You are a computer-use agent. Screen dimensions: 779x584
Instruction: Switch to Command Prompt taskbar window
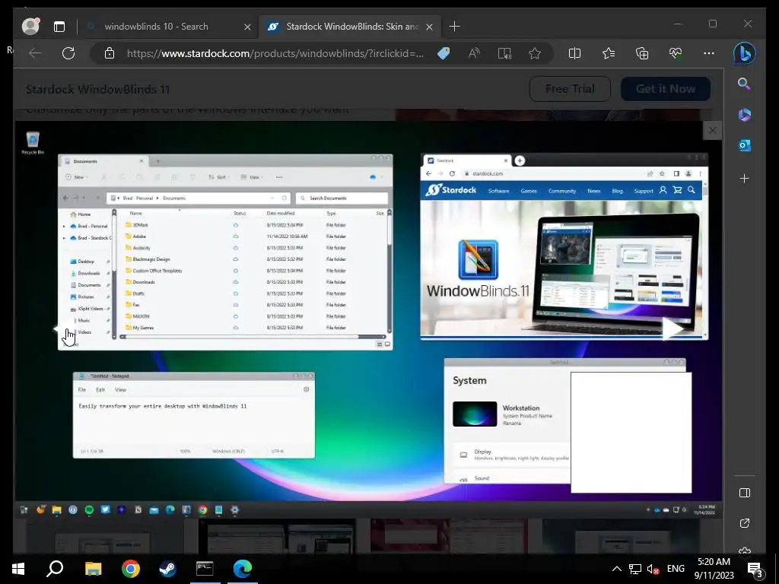(205, 569)
